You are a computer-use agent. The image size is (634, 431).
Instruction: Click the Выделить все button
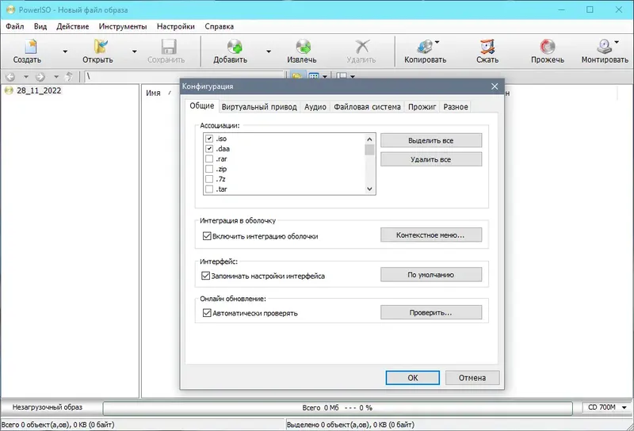(431, 140)
